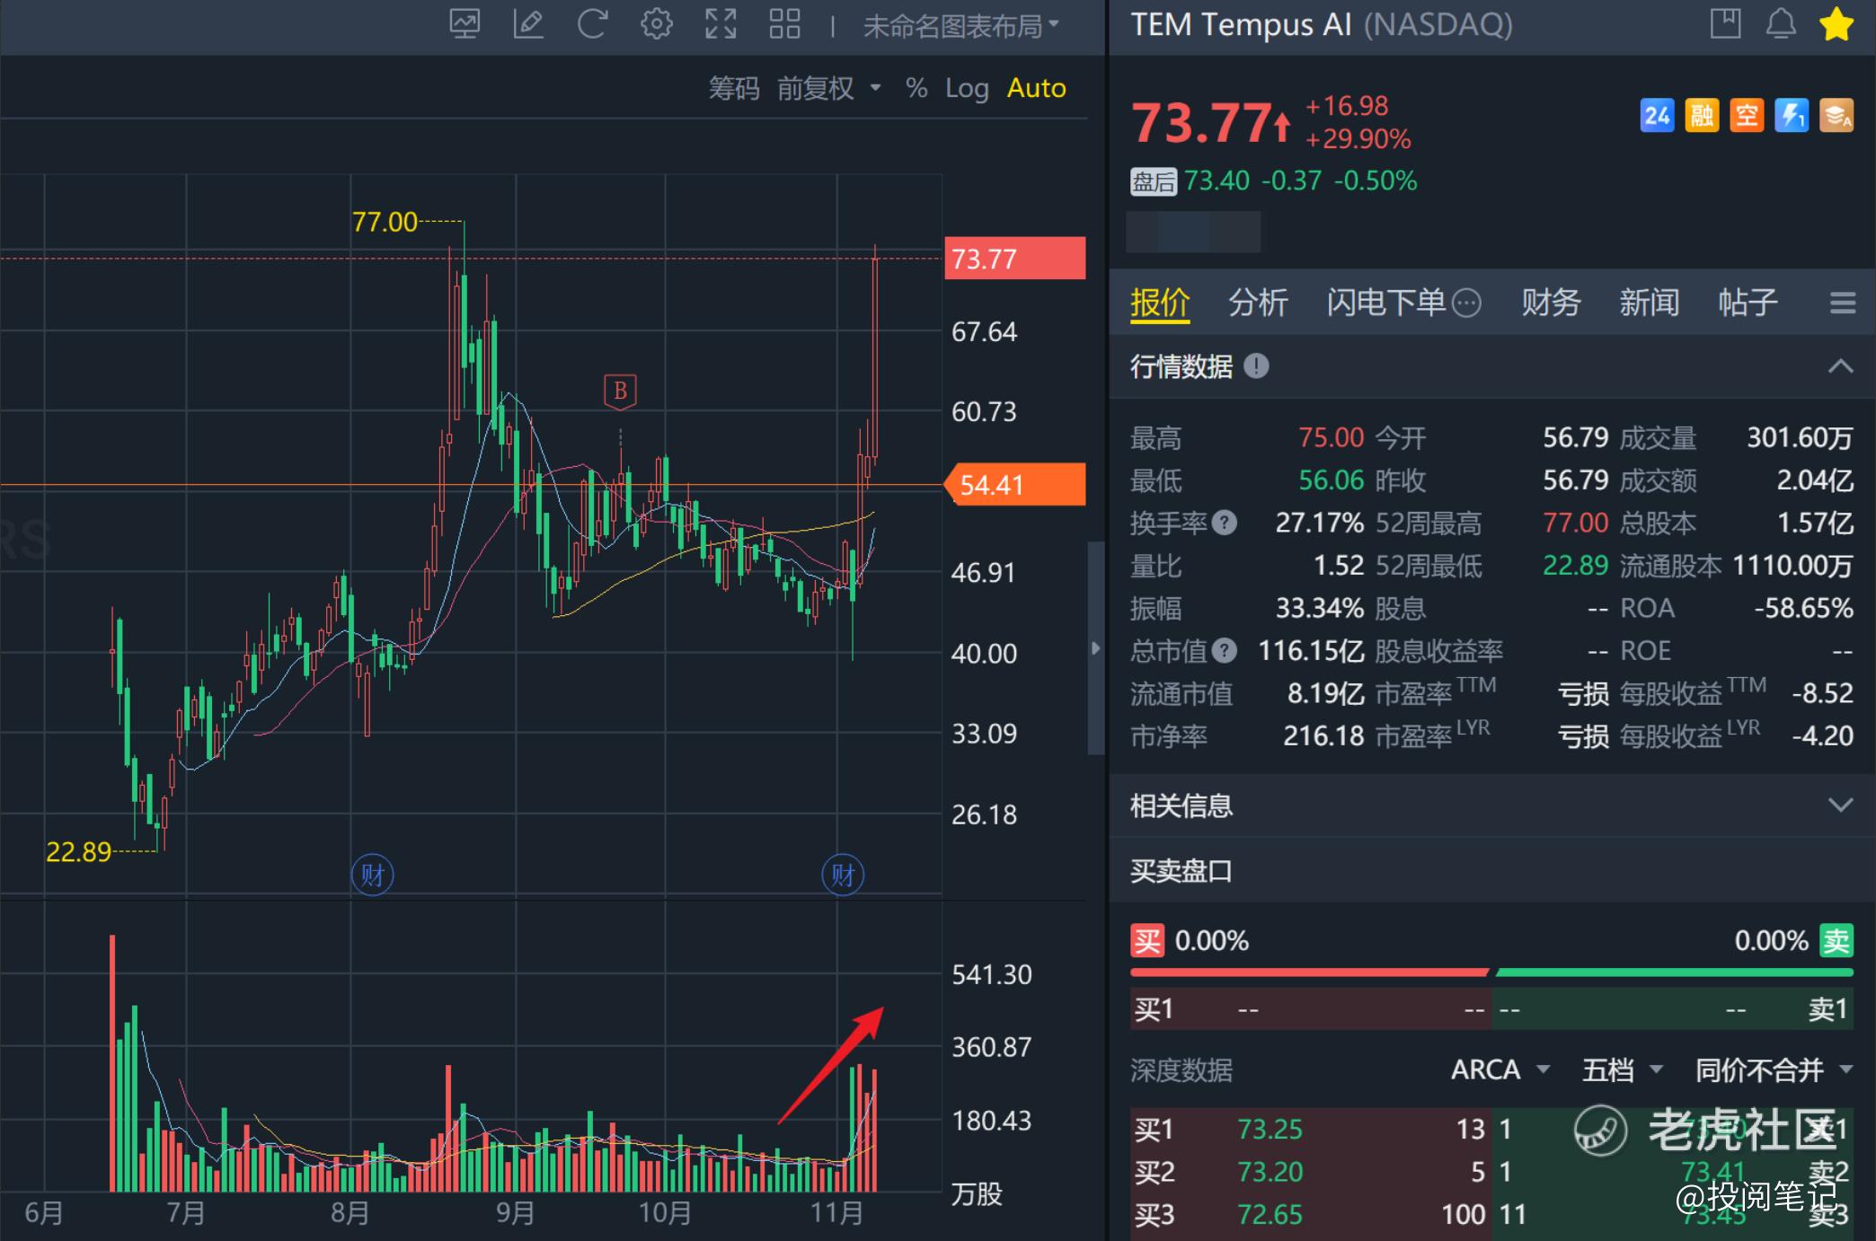Screen dimensions: 1876x1241
Task: Expand the 相关信息 section
Action: click(1840, 805)
